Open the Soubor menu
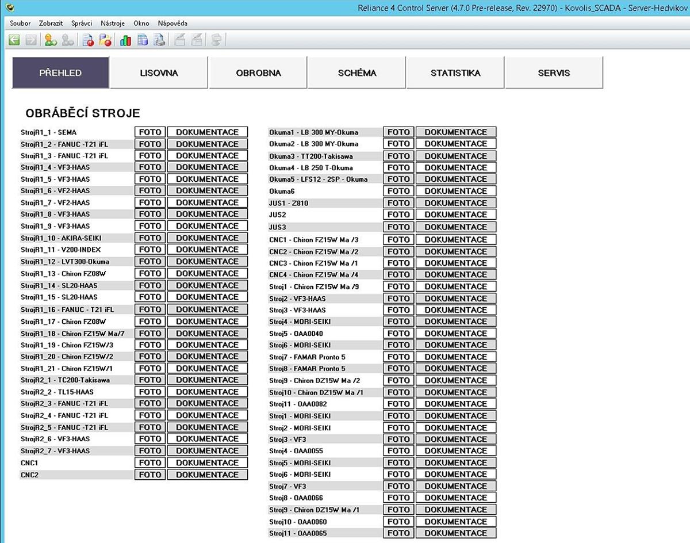Screen dimensions: 690x543 pyautogui.click(x=20, y=24)
